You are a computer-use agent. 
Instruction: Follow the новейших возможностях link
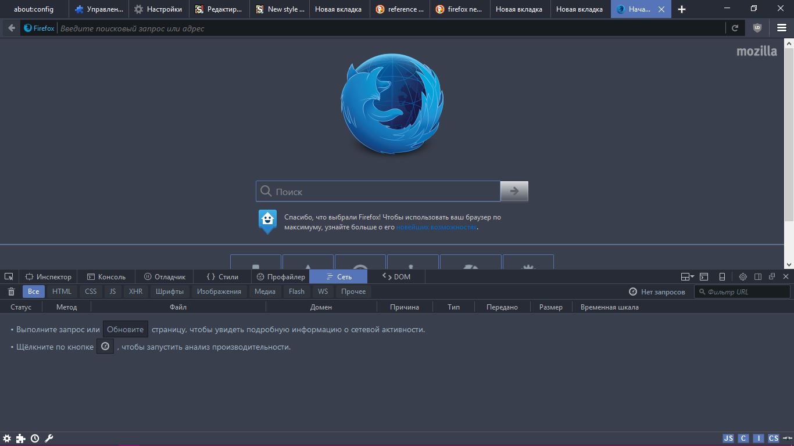tap(437, 227)
